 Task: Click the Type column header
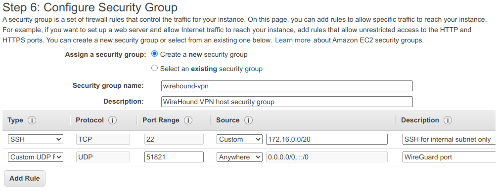point(15,120)
